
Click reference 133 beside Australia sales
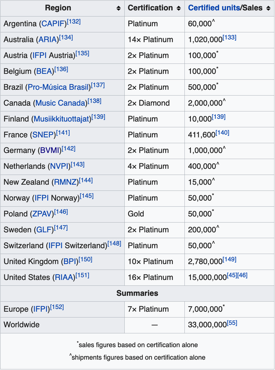point(230,37)
